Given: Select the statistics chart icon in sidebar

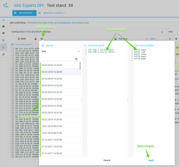Looking at the screenshot, I should coord(4,54).
